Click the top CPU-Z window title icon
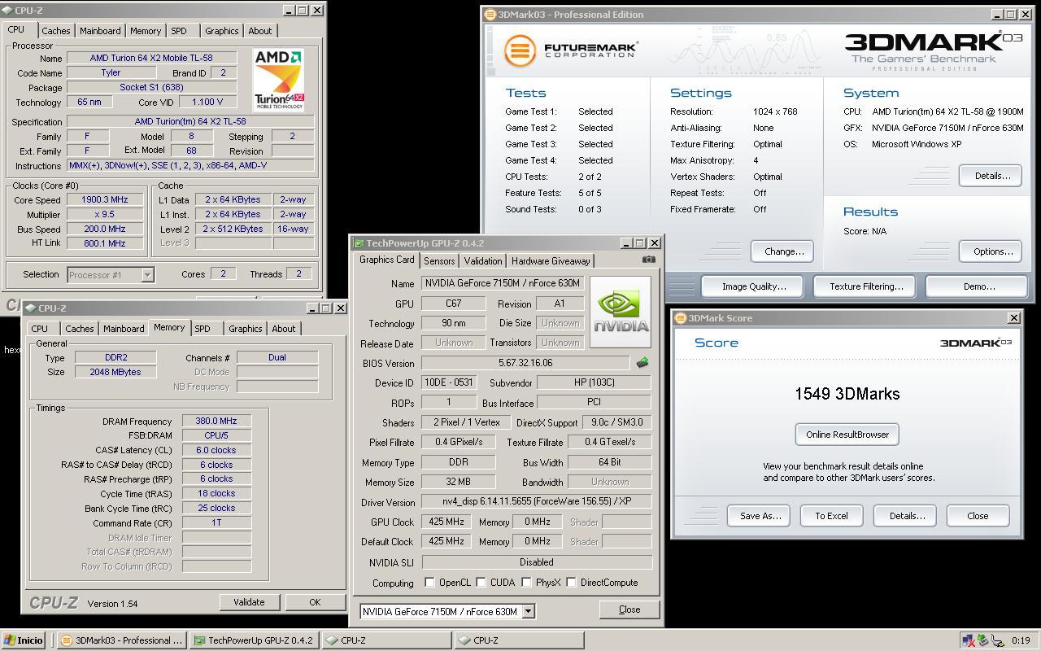 pyautogui.click(x=8, y=11)
